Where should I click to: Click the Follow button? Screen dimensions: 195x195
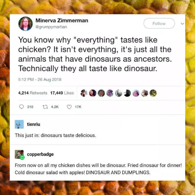[x=159, y=23]
